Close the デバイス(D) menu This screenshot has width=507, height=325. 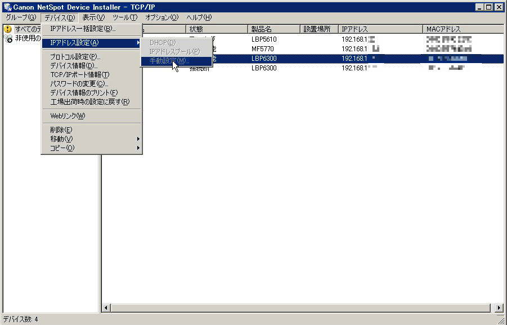[x=60, y=17]
